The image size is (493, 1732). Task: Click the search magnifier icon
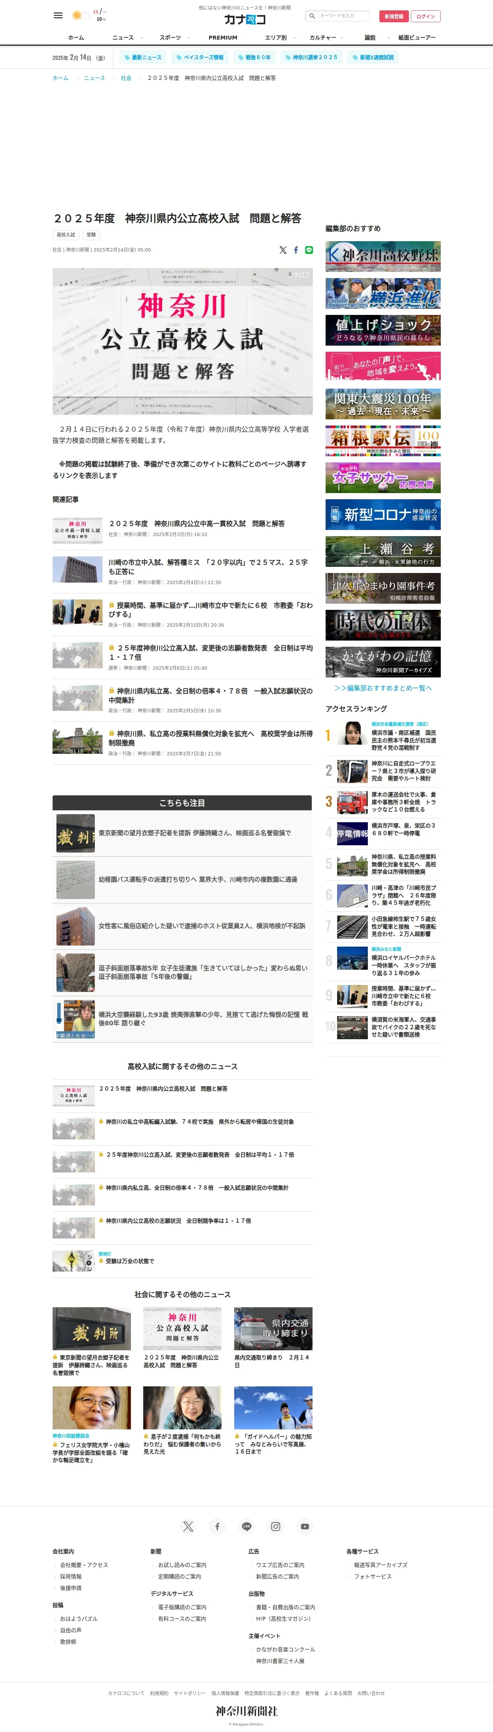coord(312,16)
